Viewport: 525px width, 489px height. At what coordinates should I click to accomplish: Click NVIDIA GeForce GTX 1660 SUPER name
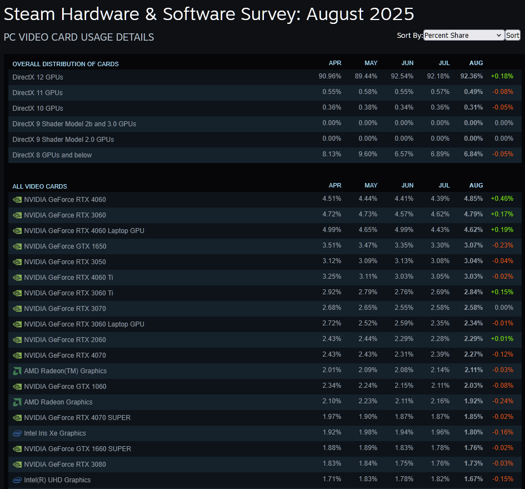(78, 449)
